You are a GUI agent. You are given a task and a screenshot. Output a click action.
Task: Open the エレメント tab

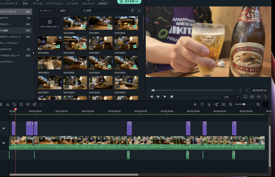[88, 3]
